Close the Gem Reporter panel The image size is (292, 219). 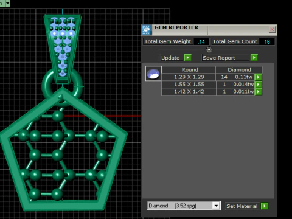272,30
